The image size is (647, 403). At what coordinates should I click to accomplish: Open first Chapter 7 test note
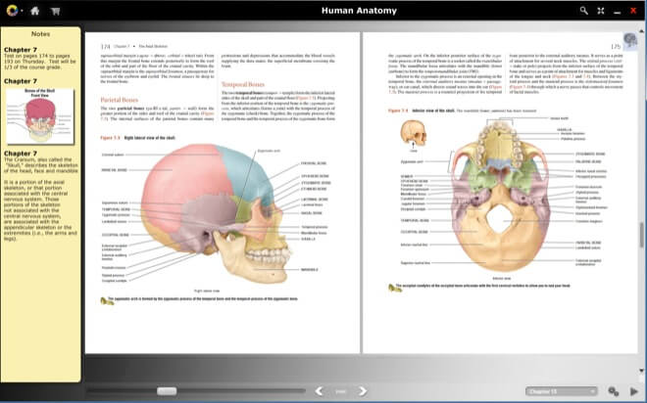click(40, 63)
